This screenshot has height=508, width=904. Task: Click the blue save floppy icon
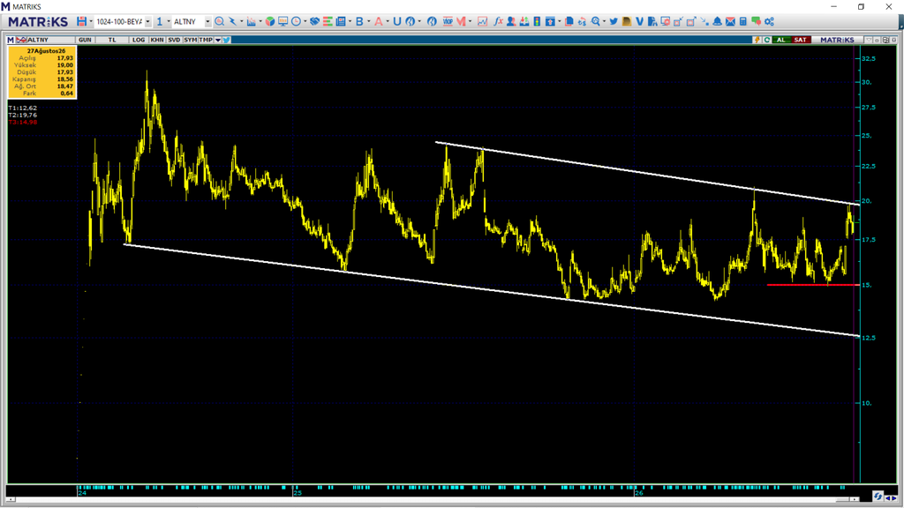click(x=81, y=21)
